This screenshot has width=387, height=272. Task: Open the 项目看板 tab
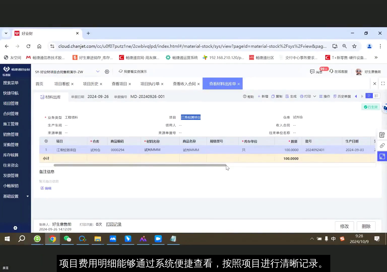click(x=61, y=84)
